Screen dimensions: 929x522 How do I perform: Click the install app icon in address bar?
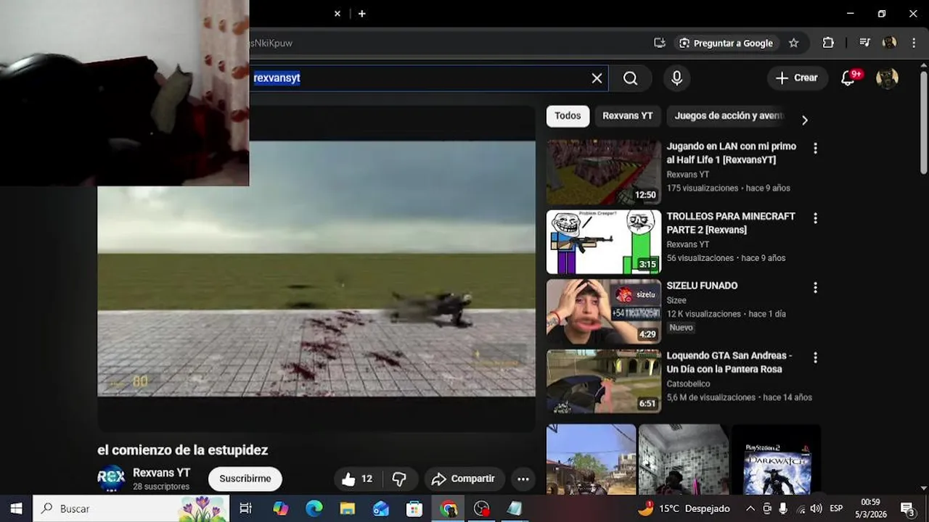click(x=659, y=43)
